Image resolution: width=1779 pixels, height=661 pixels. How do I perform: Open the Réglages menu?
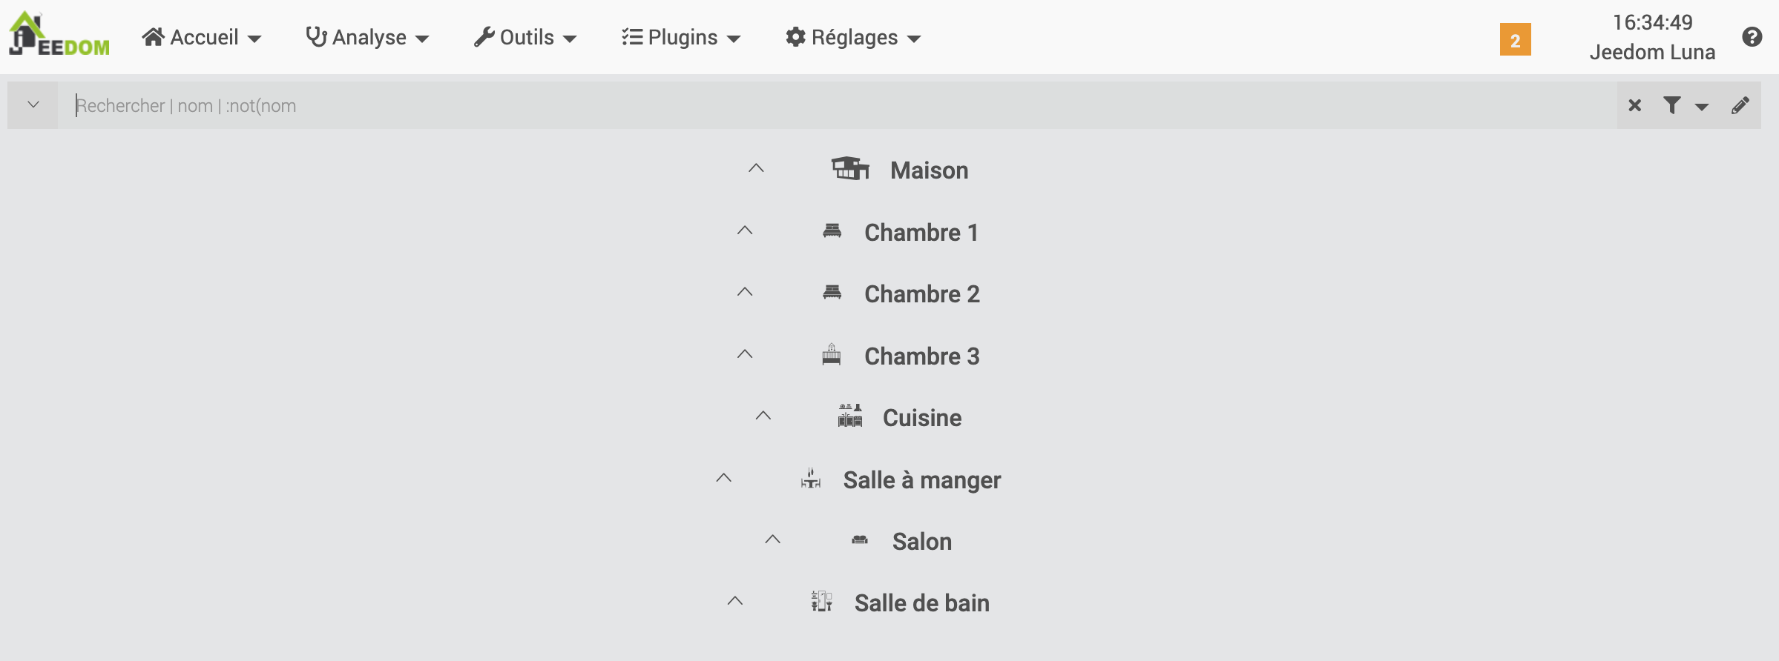[x=853, y=37]
